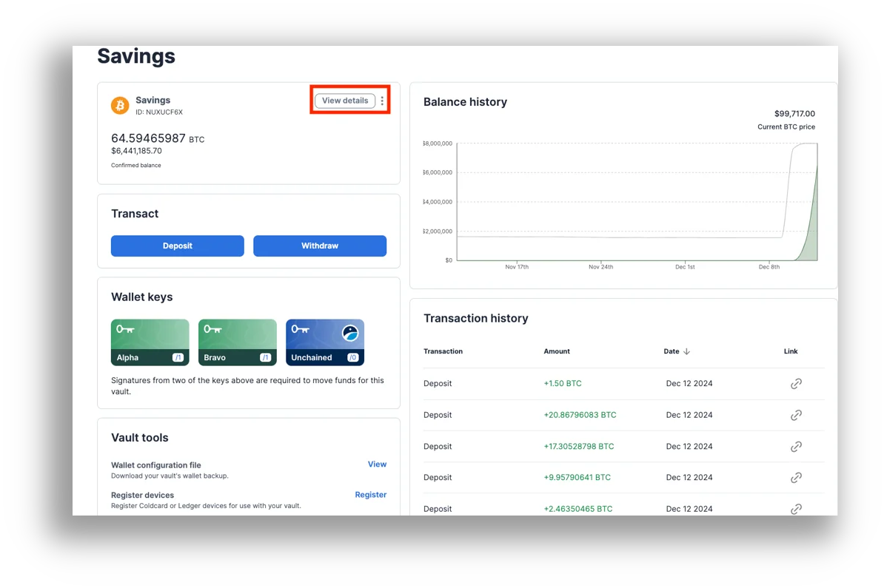
Task: Click the key icon on Alpha card
Action: click(125, 329)
